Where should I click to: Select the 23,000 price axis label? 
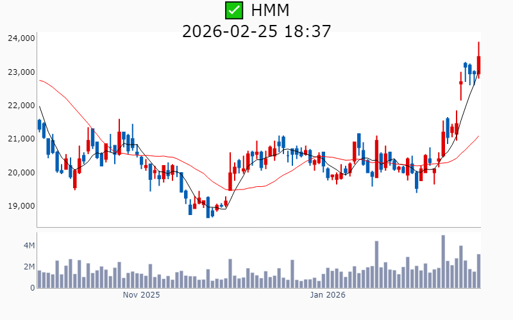(21, 72)
